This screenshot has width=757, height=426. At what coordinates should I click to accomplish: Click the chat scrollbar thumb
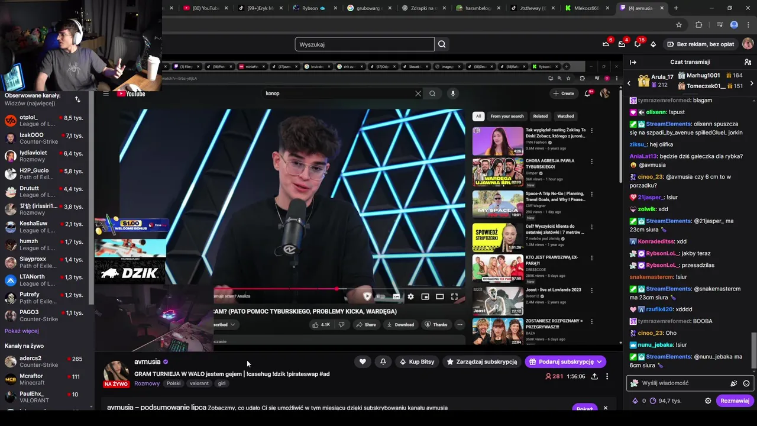point(754,351)
